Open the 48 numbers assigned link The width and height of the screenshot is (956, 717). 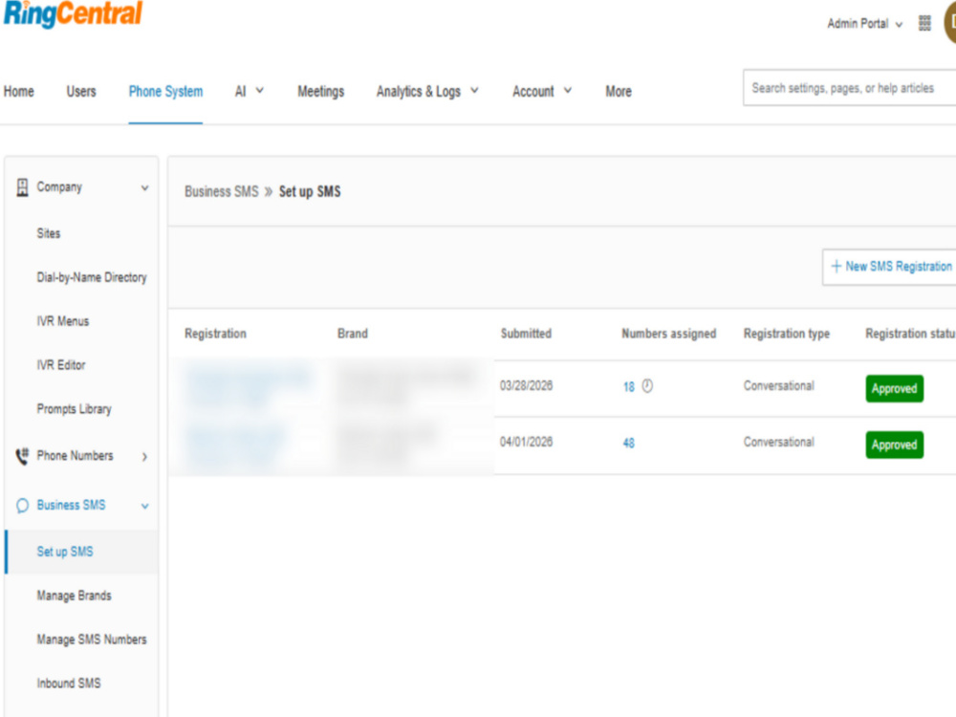[x=629, y=444]
